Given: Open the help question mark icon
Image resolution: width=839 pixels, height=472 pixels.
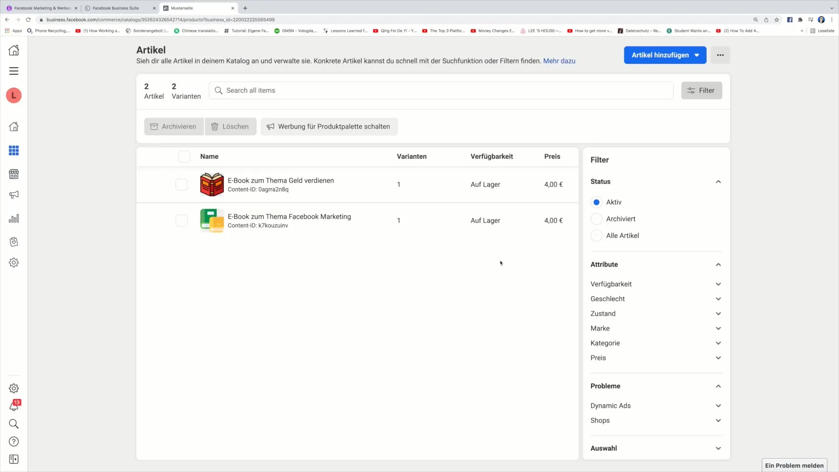Looking at the screenshot, I should [14, 441].
